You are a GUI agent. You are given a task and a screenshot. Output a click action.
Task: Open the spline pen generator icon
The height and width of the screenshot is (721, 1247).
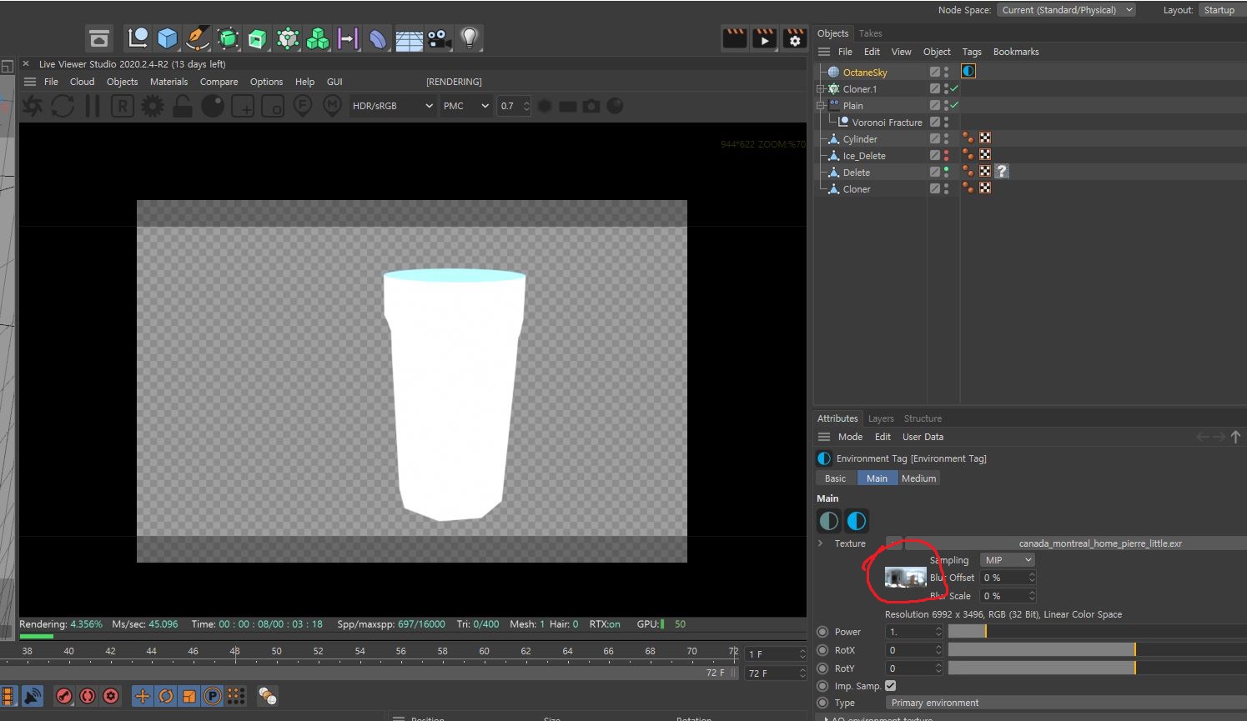(198, 38)
